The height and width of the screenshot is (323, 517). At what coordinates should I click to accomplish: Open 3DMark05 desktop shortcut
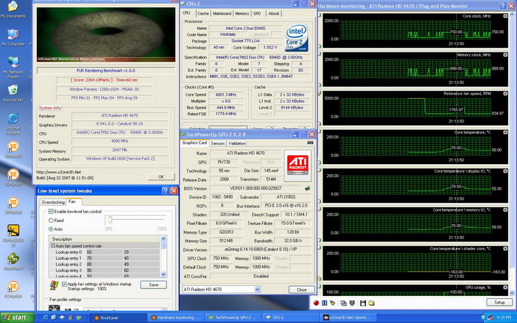coord(13,177)
